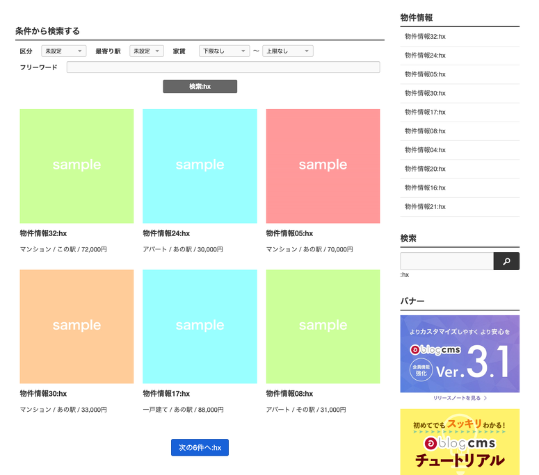Click the 次の6件へ:hx button
Viewport: 539px width, 475px height.
coord(200,448)
